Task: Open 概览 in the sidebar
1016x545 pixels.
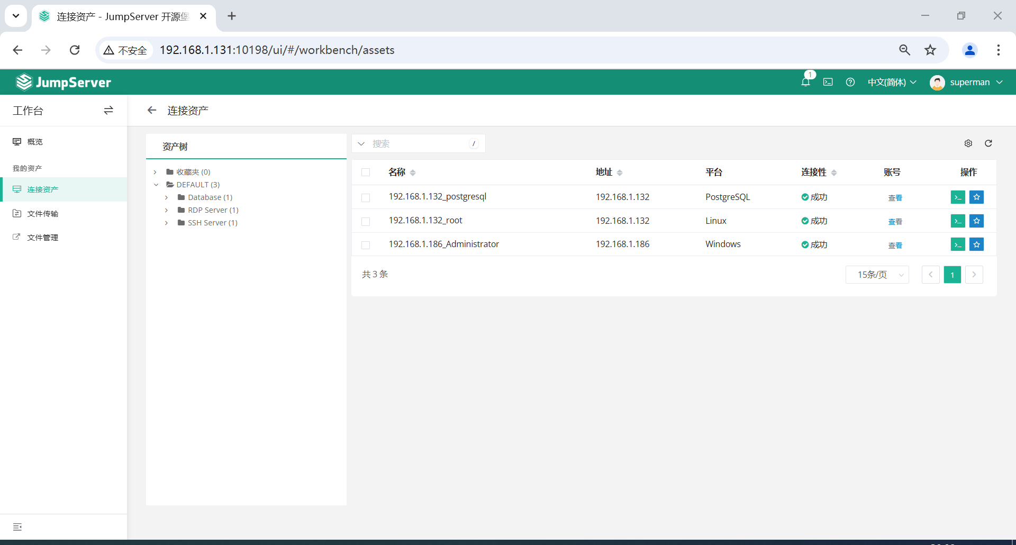Action: point(63,142)
